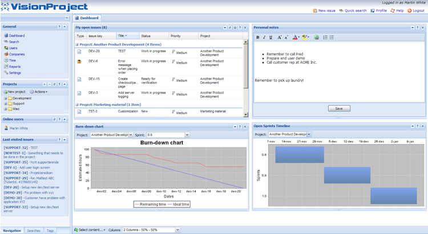Click the Underline icon in notes toolbar
Viewport: 428px width, 234px height.
point(270,37)
